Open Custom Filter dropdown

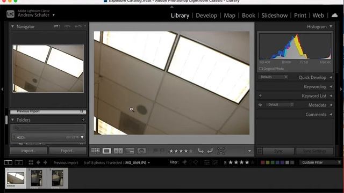click(x=320, y=162)
